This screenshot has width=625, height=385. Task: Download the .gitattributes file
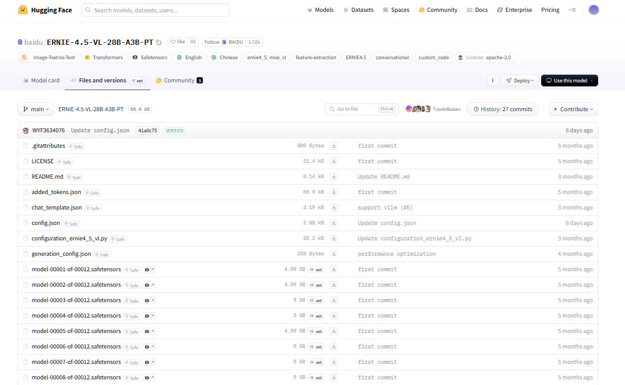tap(334, 146)
